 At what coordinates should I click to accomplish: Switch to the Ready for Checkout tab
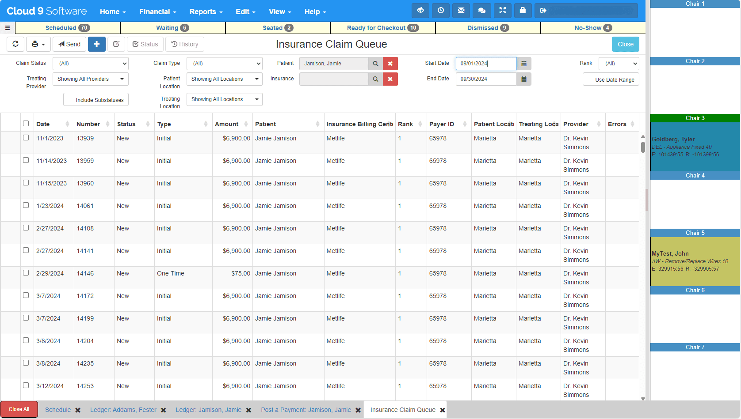382,27
